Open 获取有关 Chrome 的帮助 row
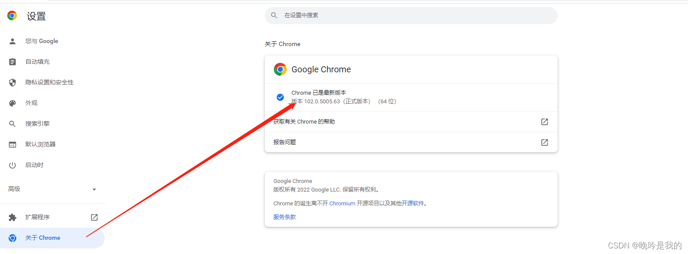The width and height of the screenshot is (688, 254). pos(411,122)
